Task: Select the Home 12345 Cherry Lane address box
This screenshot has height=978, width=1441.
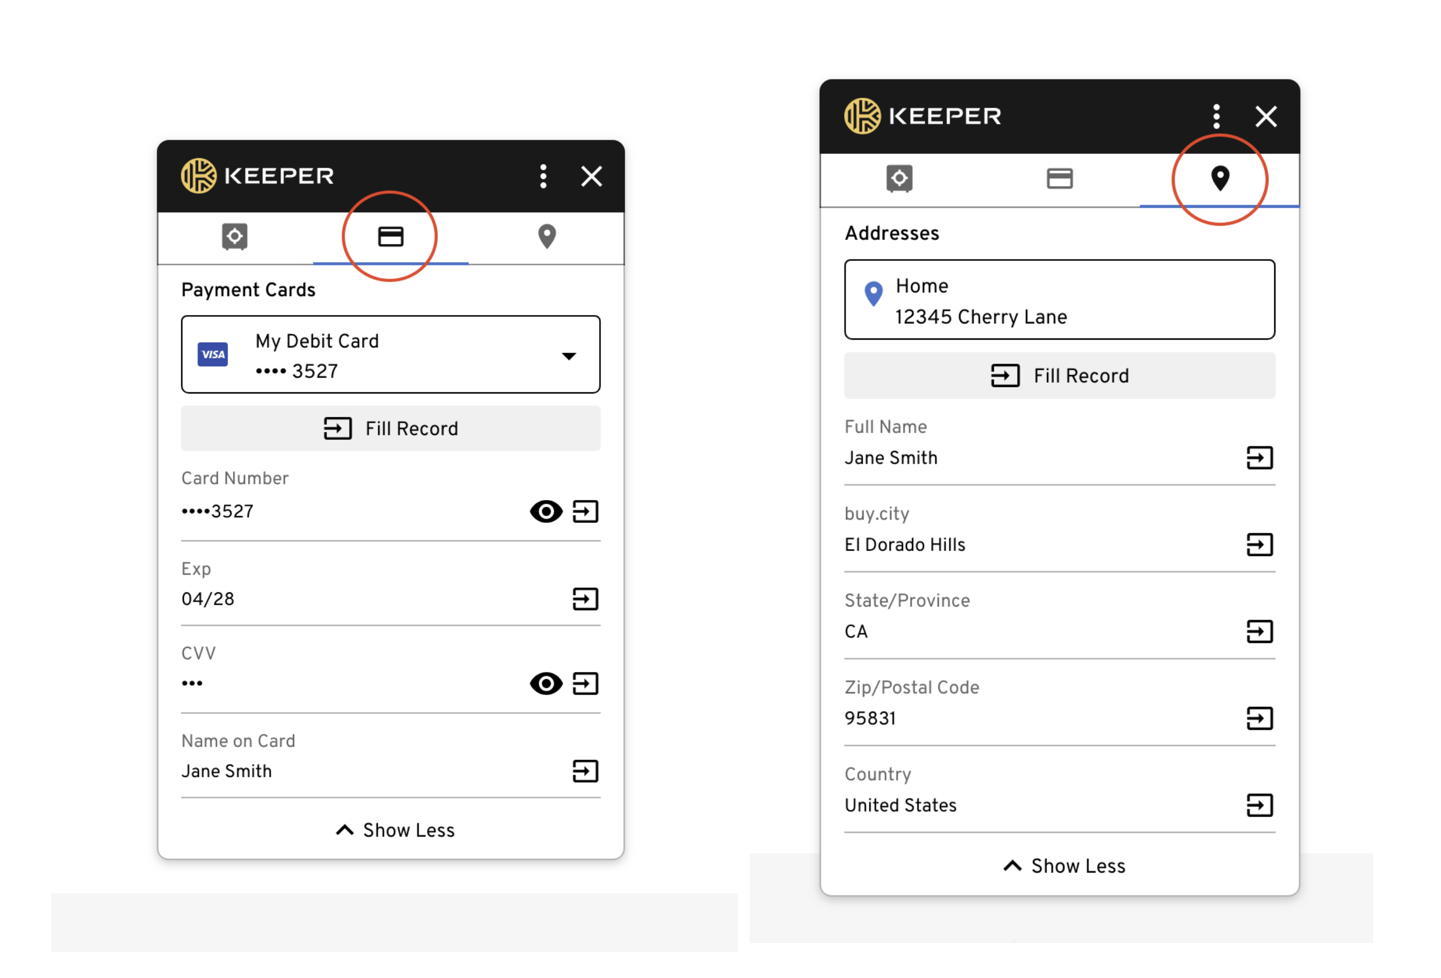Action: tap(1059, 300)
